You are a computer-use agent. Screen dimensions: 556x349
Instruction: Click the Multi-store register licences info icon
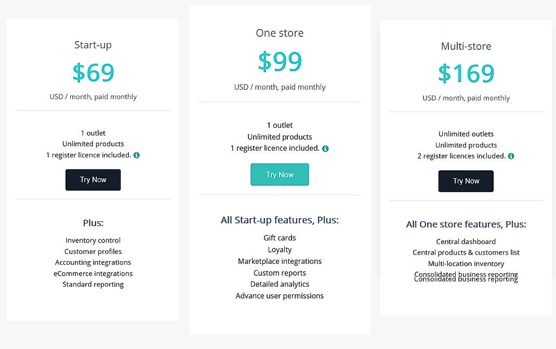511,156
